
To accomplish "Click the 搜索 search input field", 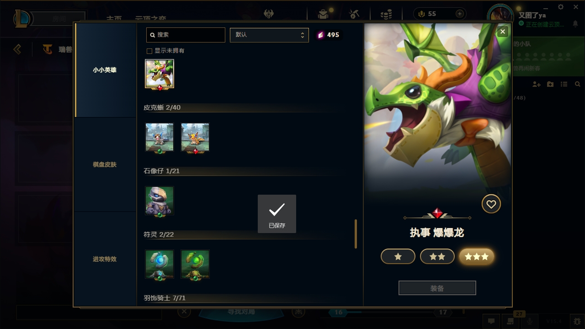I will [x=186, y=35].
